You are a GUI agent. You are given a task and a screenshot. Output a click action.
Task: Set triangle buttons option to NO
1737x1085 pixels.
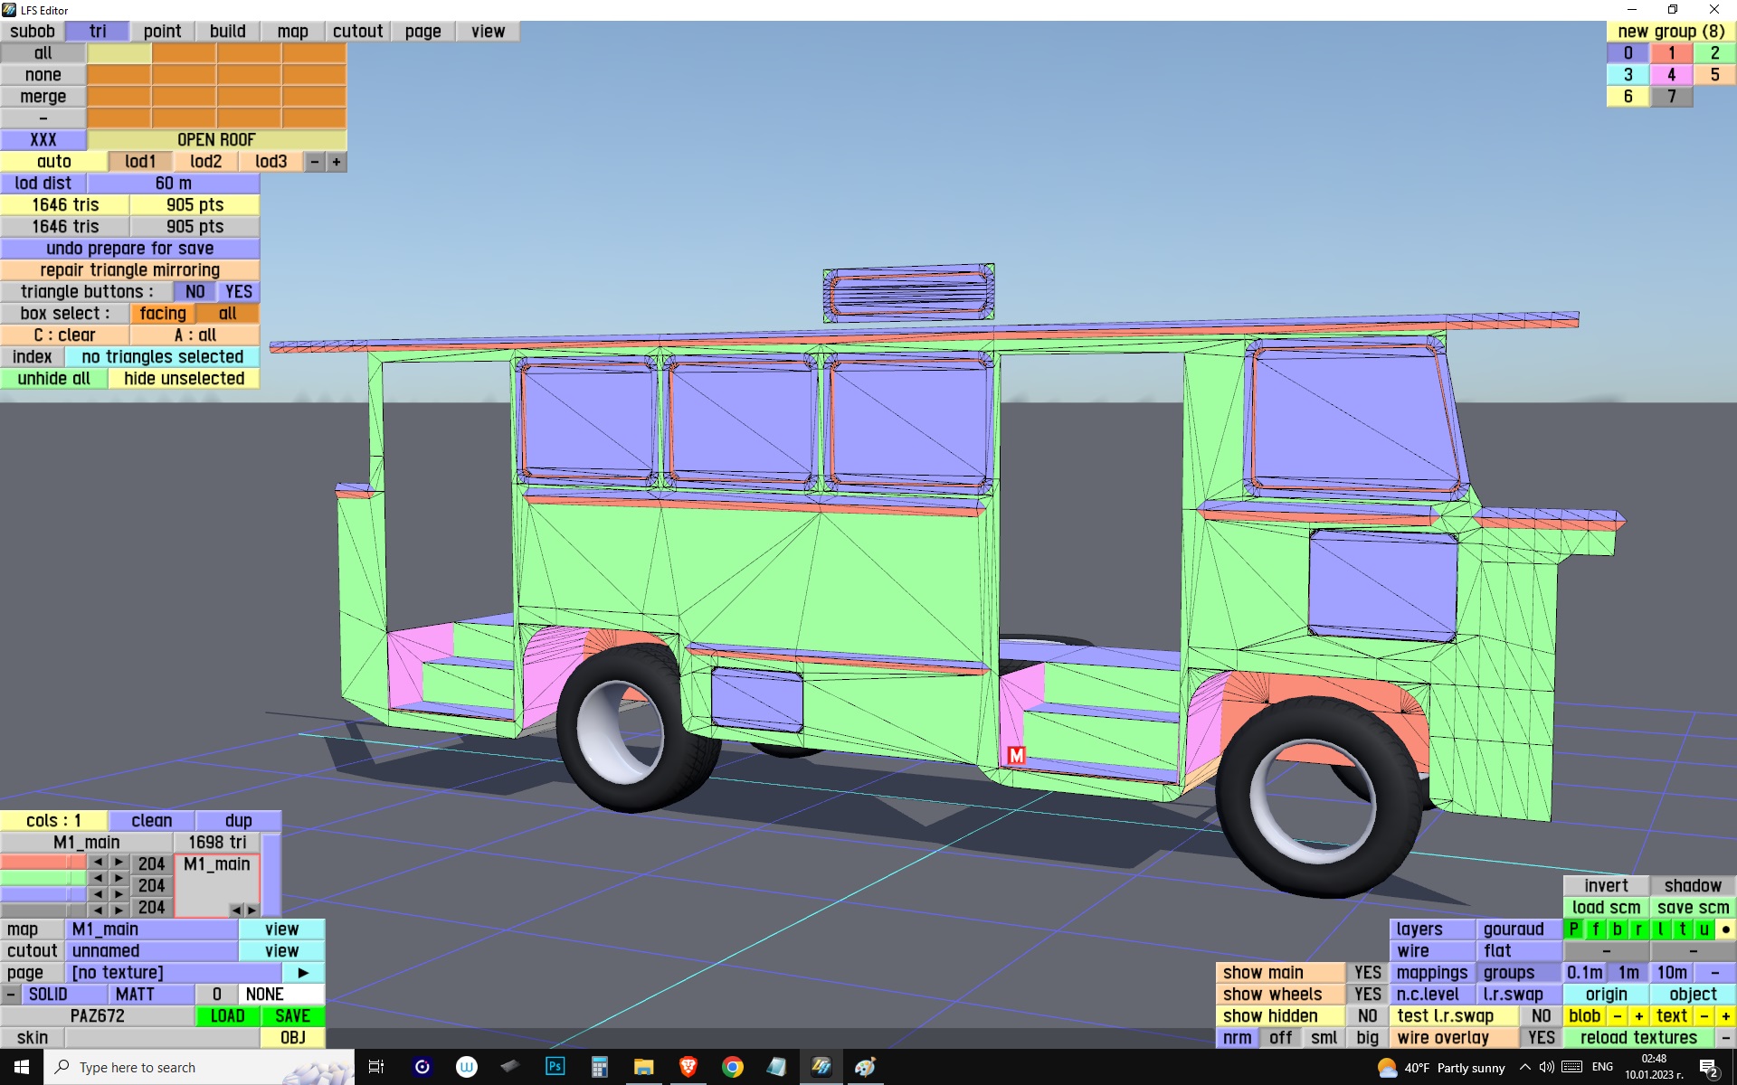pos(195,291)
